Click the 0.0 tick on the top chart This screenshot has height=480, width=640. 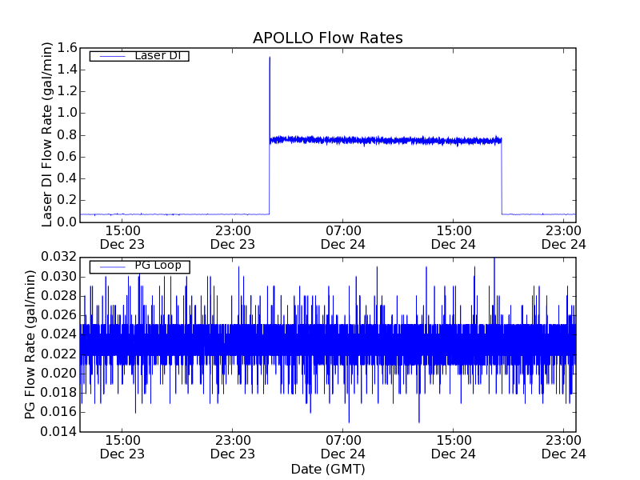pos(67,222)
